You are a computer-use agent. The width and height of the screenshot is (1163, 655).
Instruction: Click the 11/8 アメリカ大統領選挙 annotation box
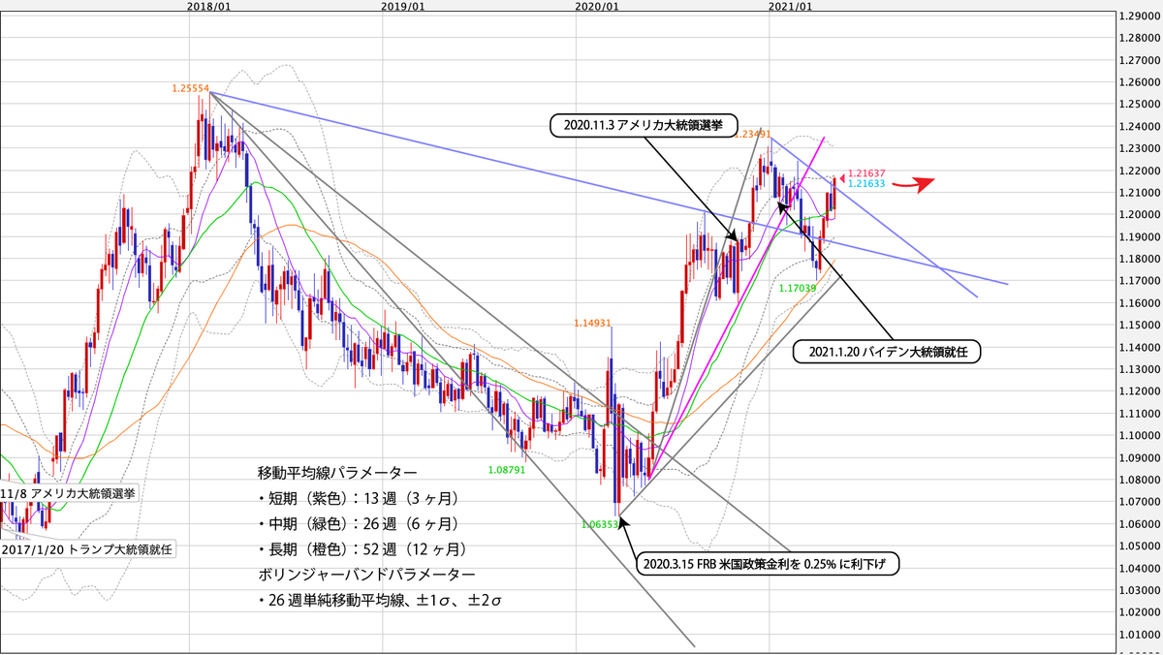70,492
